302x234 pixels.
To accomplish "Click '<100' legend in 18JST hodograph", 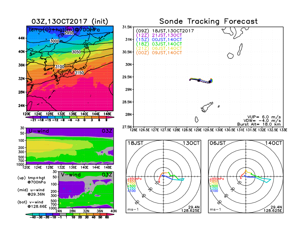I will point(131,191).
